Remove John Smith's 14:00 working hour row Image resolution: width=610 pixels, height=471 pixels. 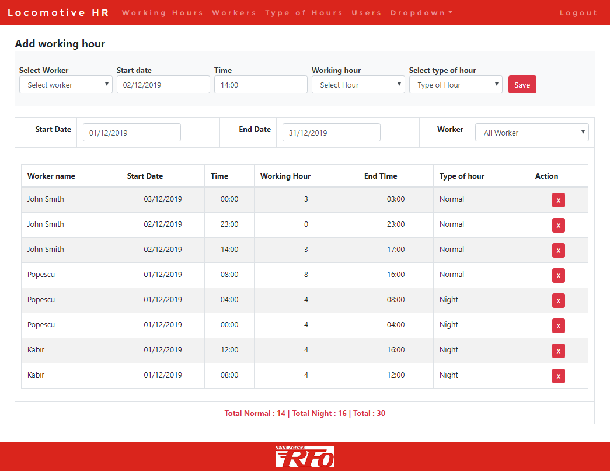click(558, 251)
